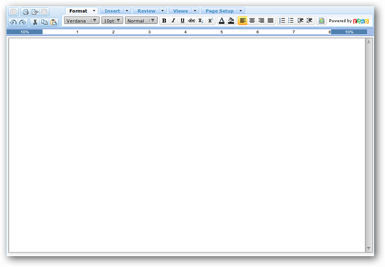Click the Zoho logo link
385x267 pixels.
coord(361,21)
